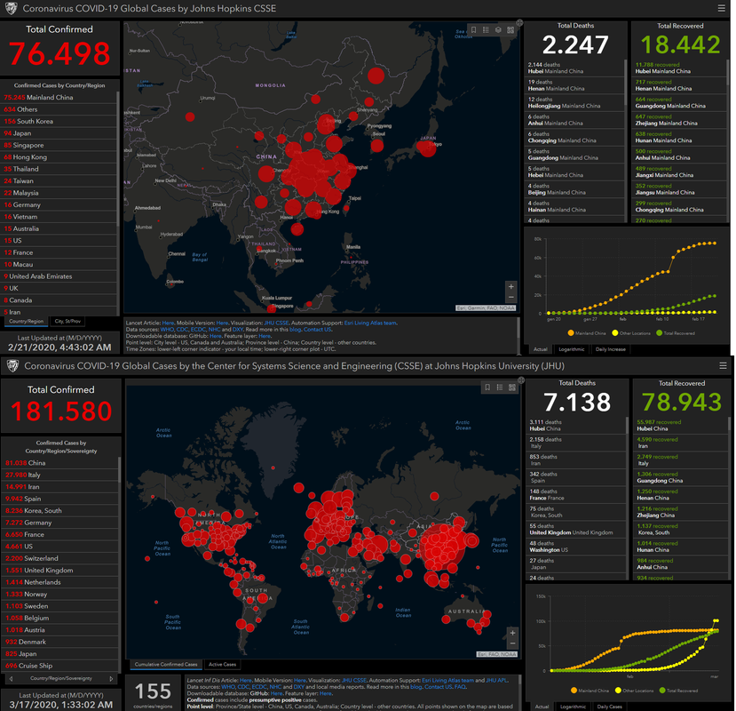Select '75.245 Mainland China' row
This screenshot has height=711, width=736.
[59, 97]
